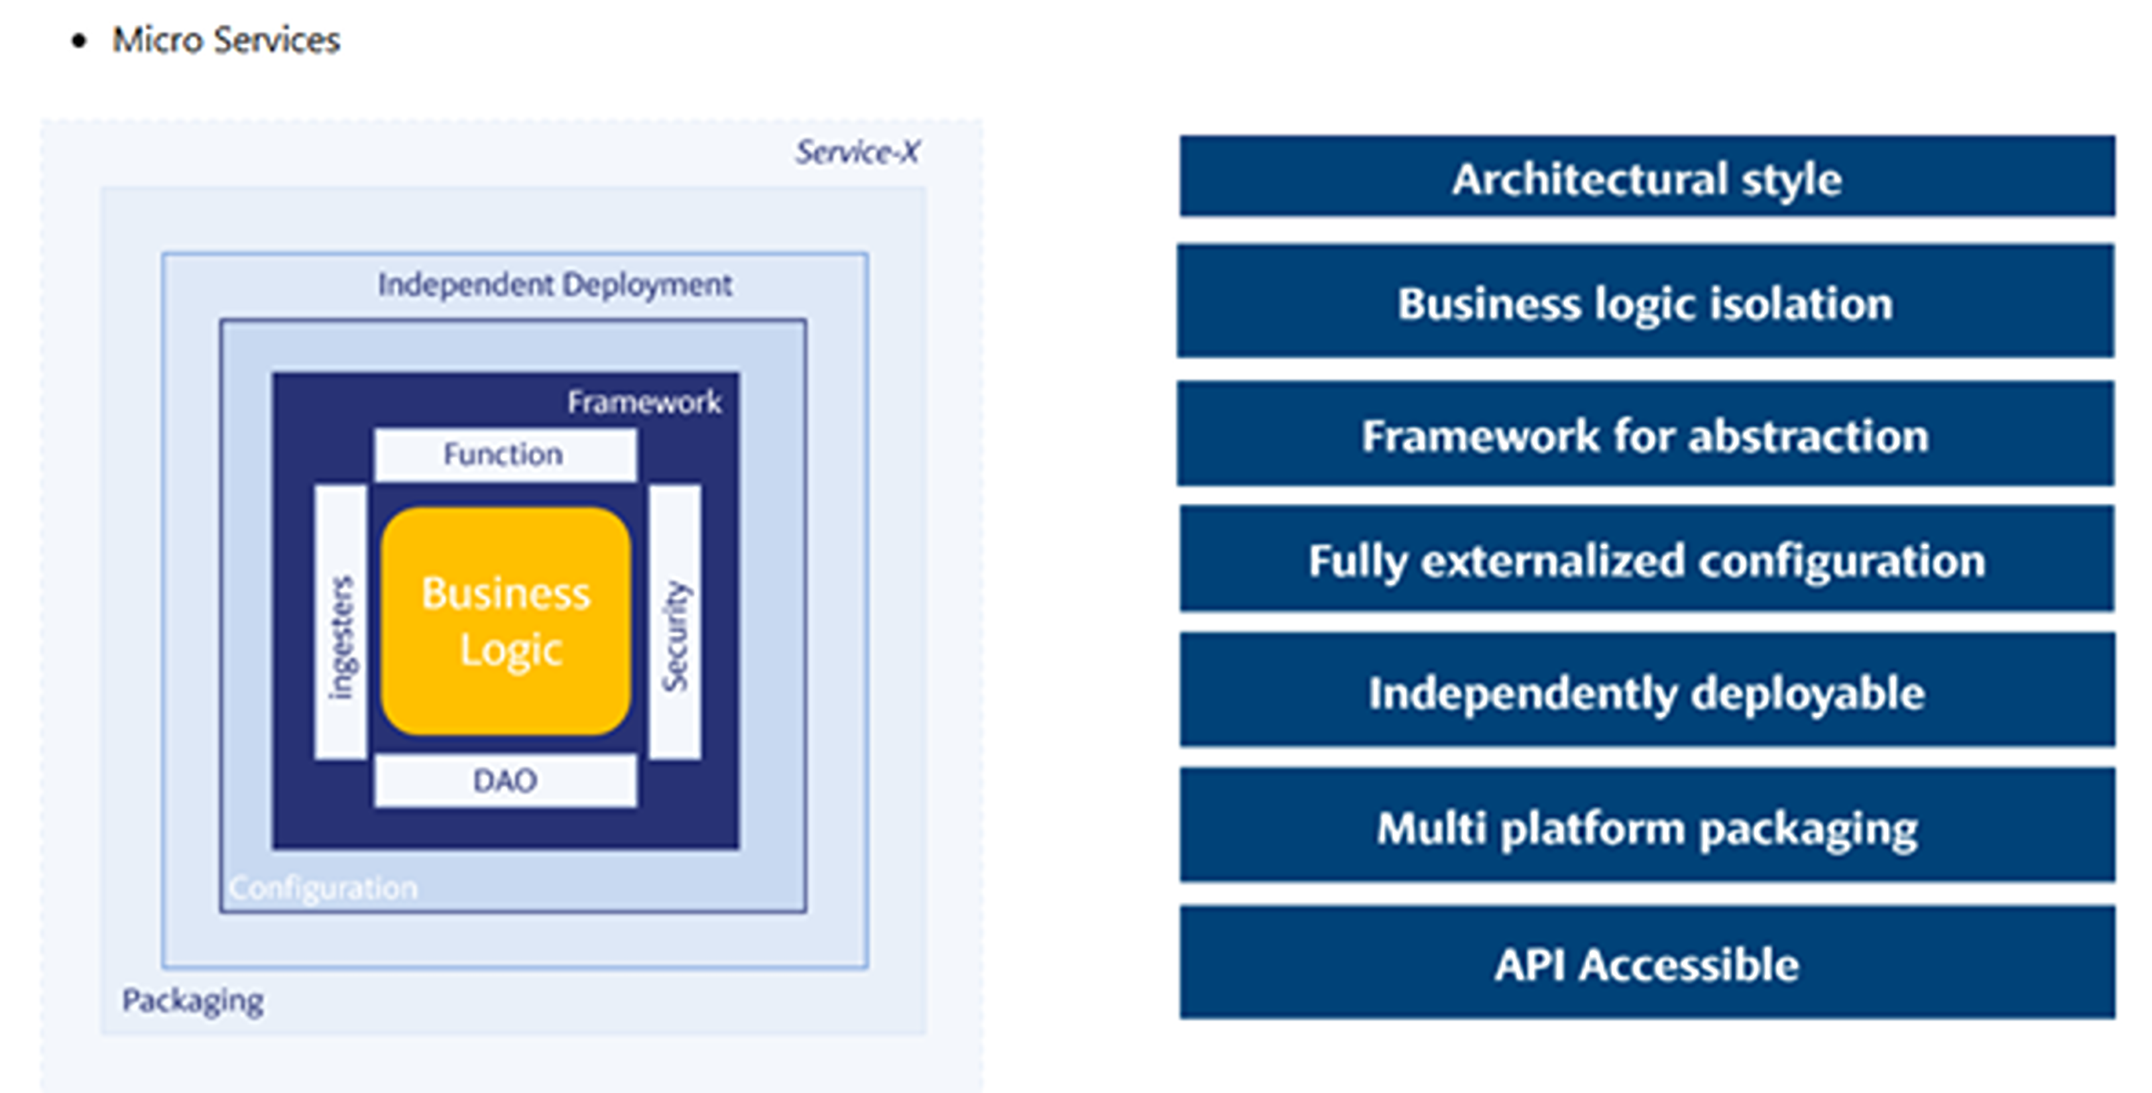
Task: Click the Architectural style bar
Action: tap(1646, 177)
